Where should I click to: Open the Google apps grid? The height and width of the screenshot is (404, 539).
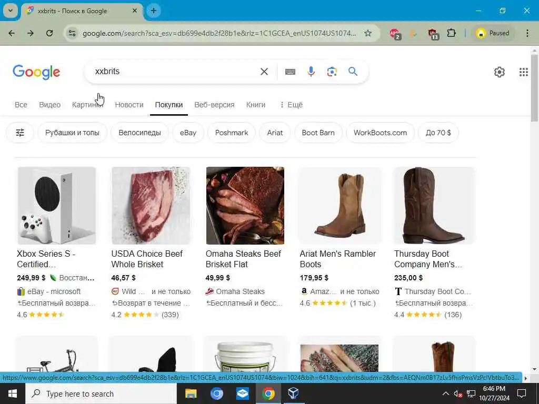coord(524,72)
